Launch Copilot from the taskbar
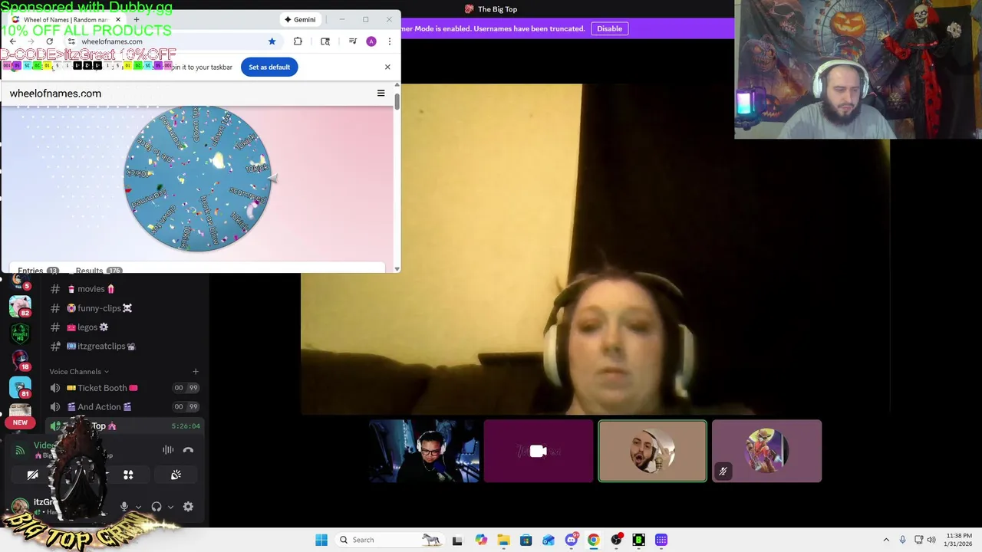982x552 pixels. [x=480, y=540]
